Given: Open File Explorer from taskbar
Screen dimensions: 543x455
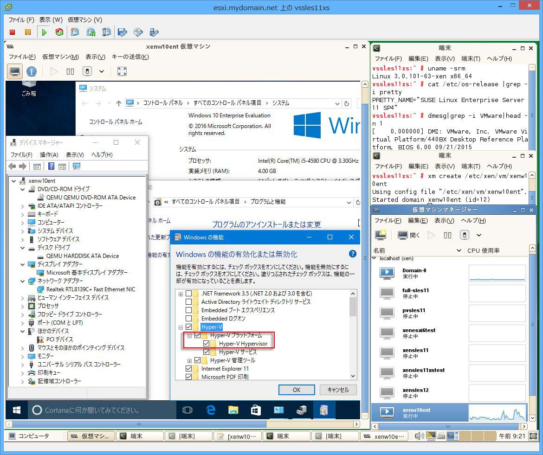Looking at the screenshot, I should [x=233, y=410].
